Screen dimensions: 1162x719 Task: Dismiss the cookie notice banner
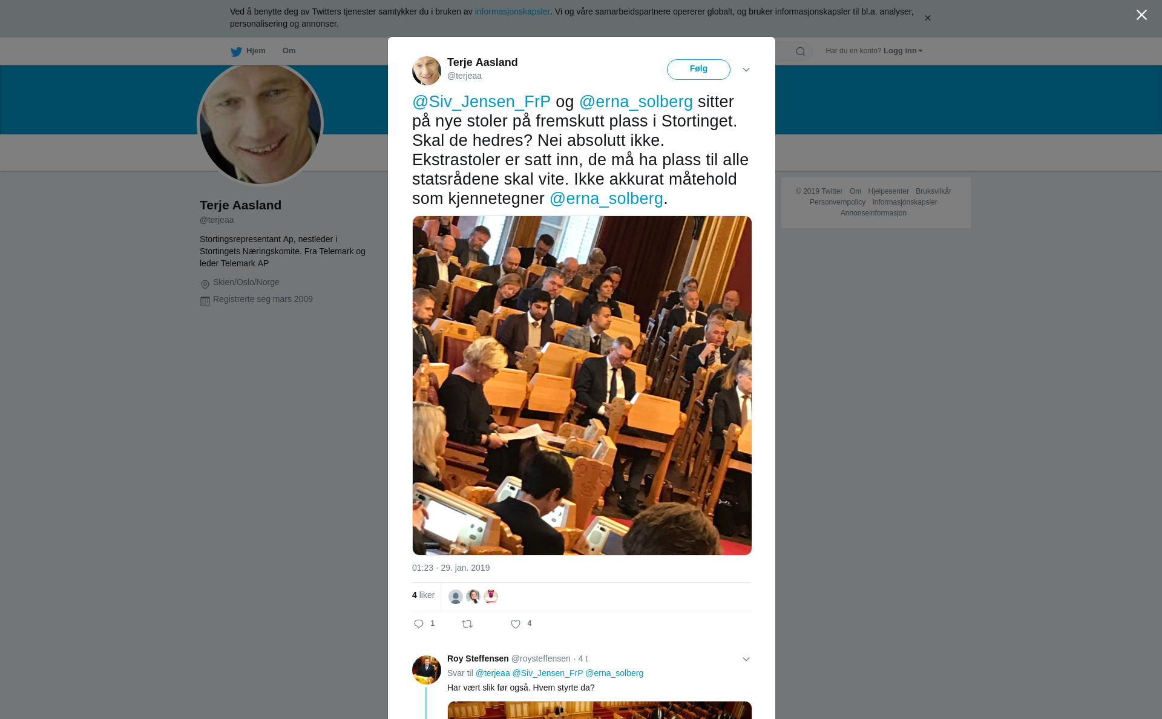tap(927, 18)
